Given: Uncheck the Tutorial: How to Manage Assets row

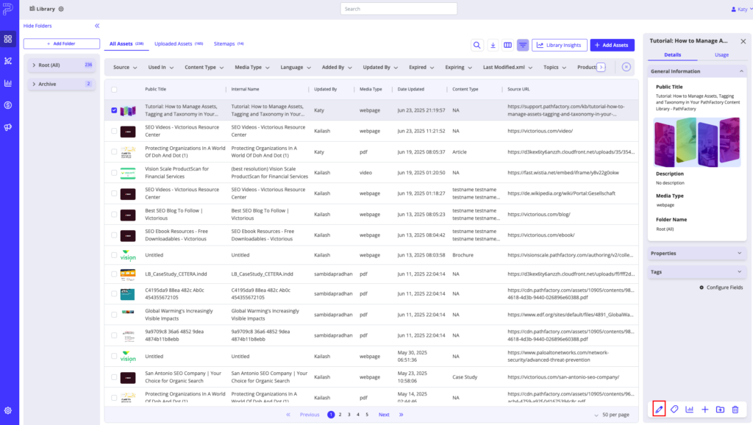Looking at the screenshot, I should coord(114,110).
